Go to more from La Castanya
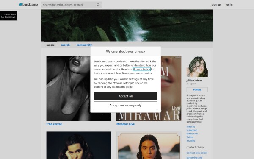 [8, 15]
